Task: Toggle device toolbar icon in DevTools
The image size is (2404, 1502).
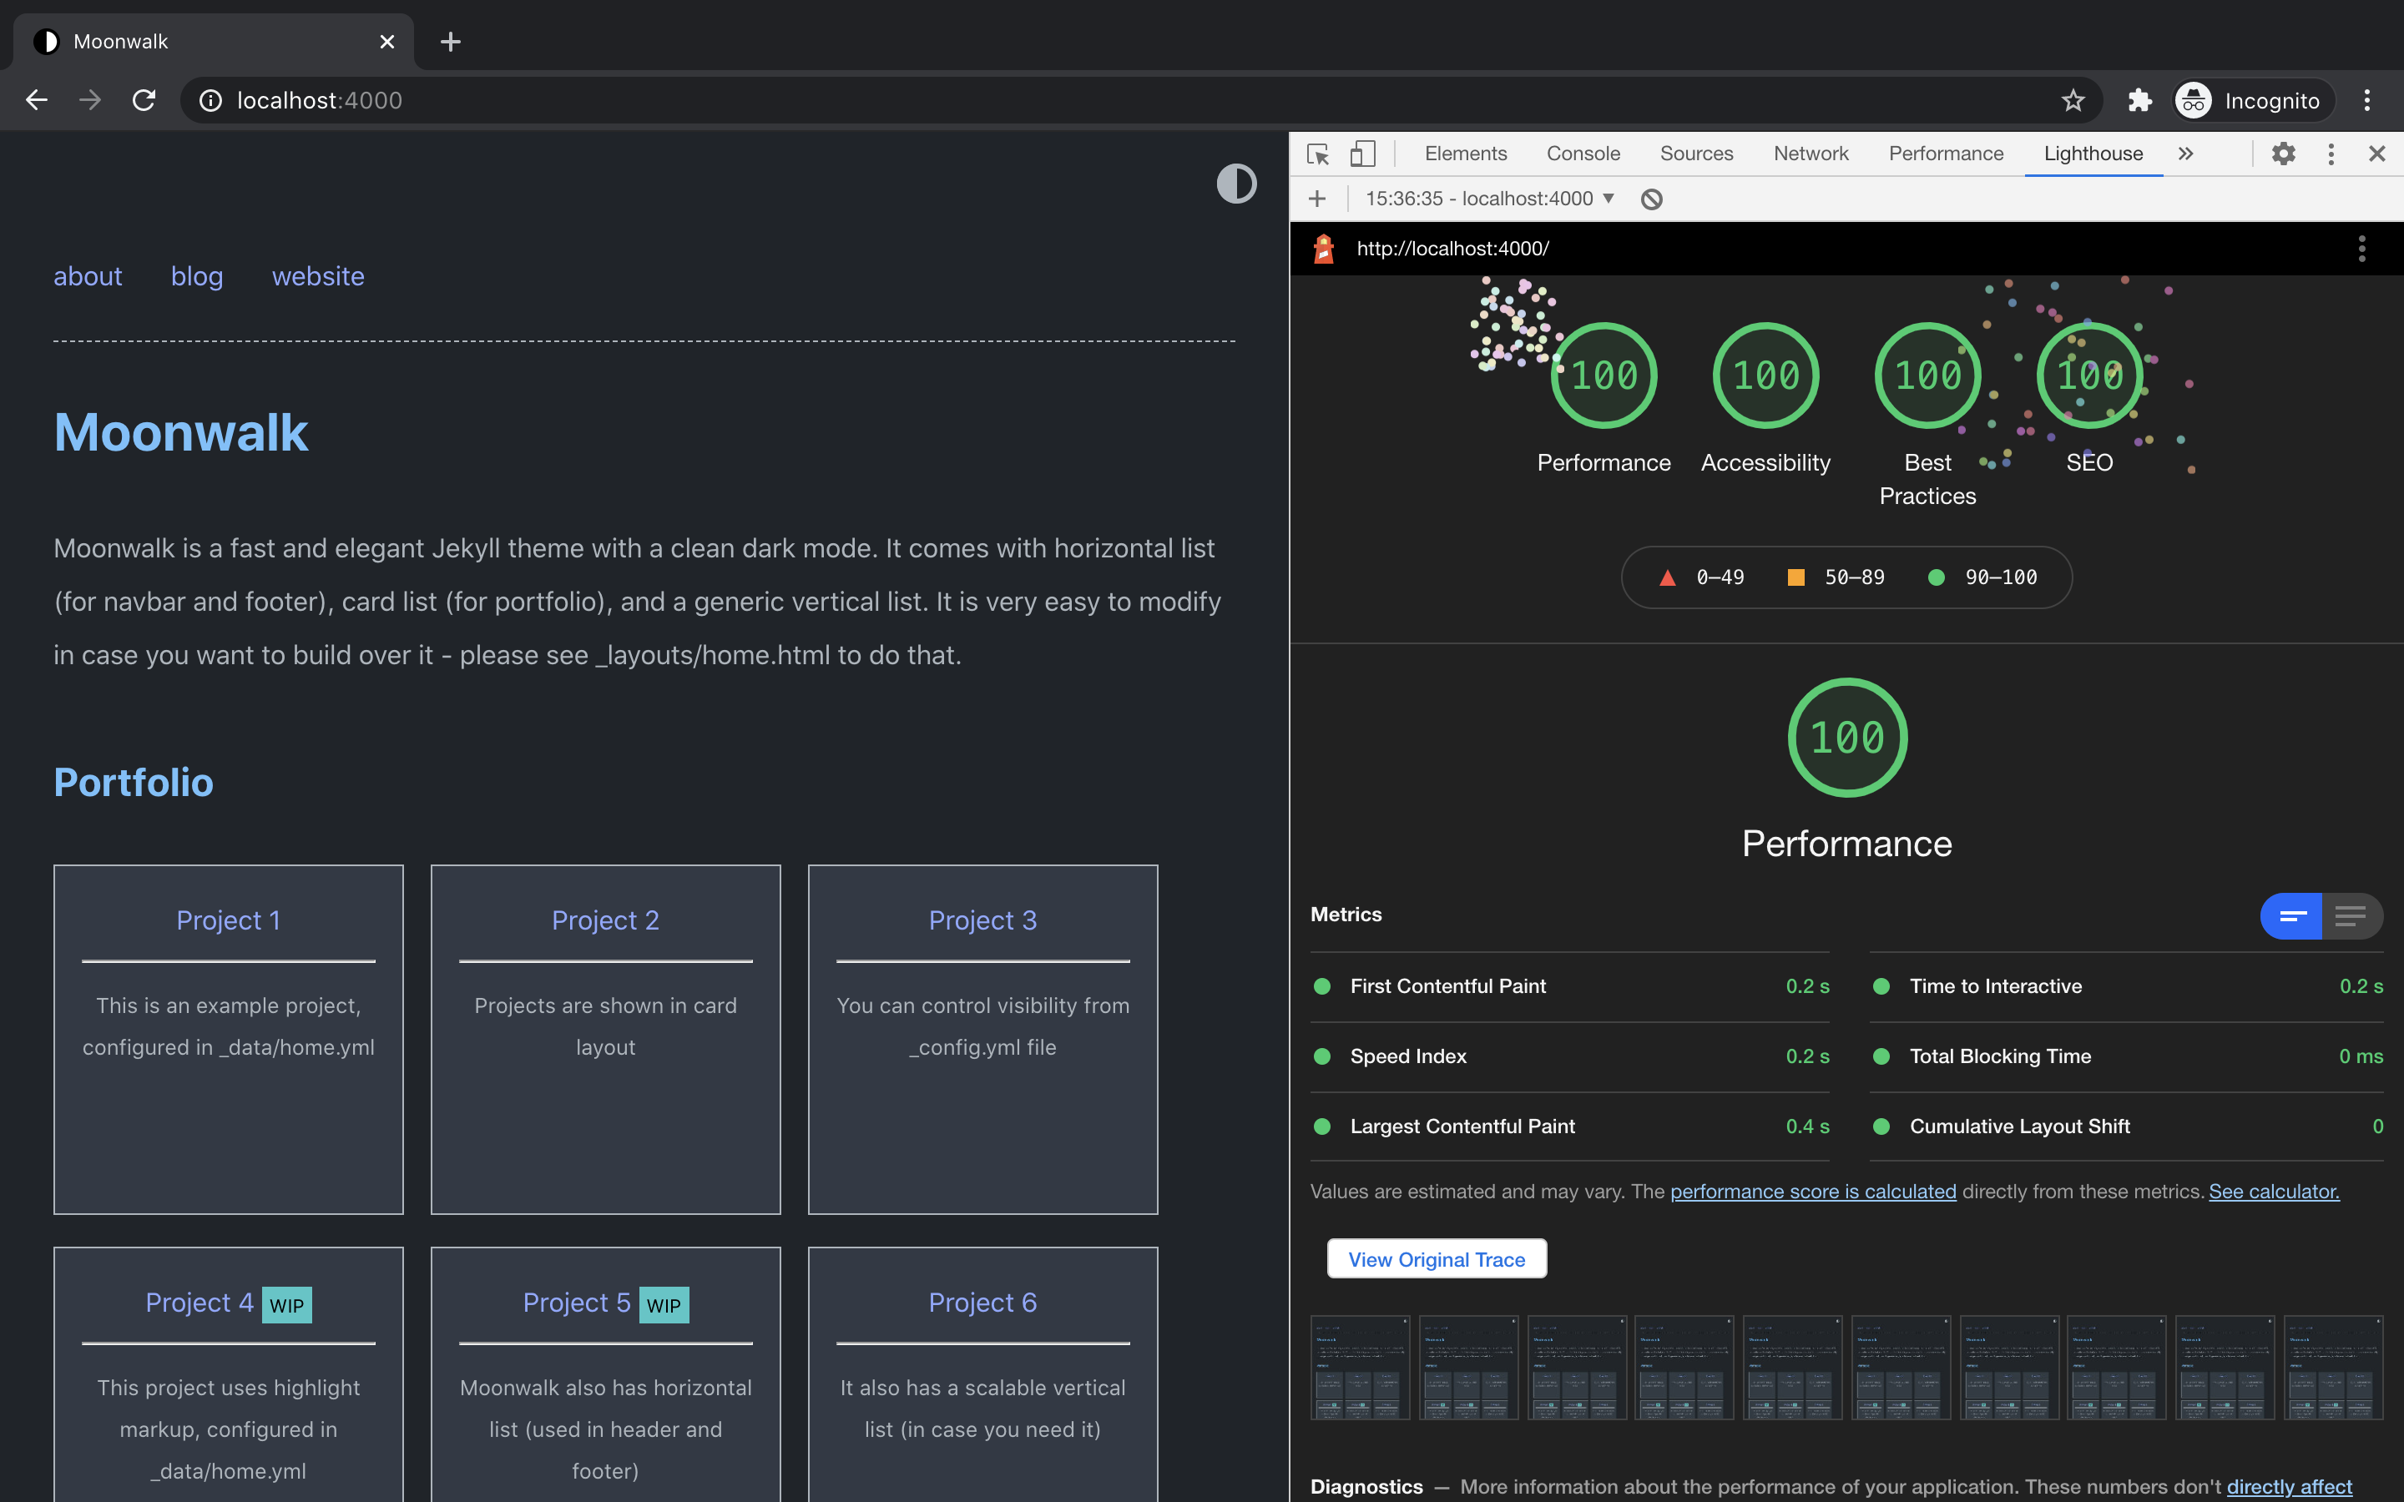Action: (1362, 154)
